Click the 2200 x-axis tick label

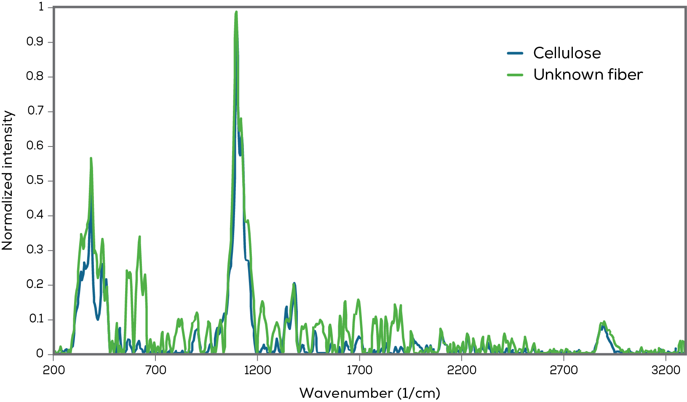pos(462,370)
